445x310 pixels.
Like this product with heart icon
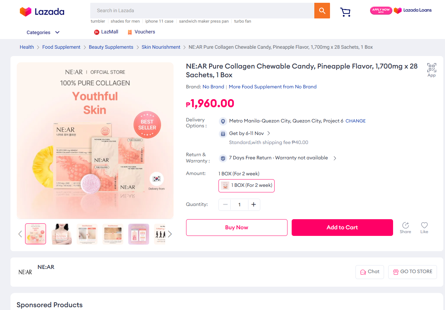(x=424, y=228)
